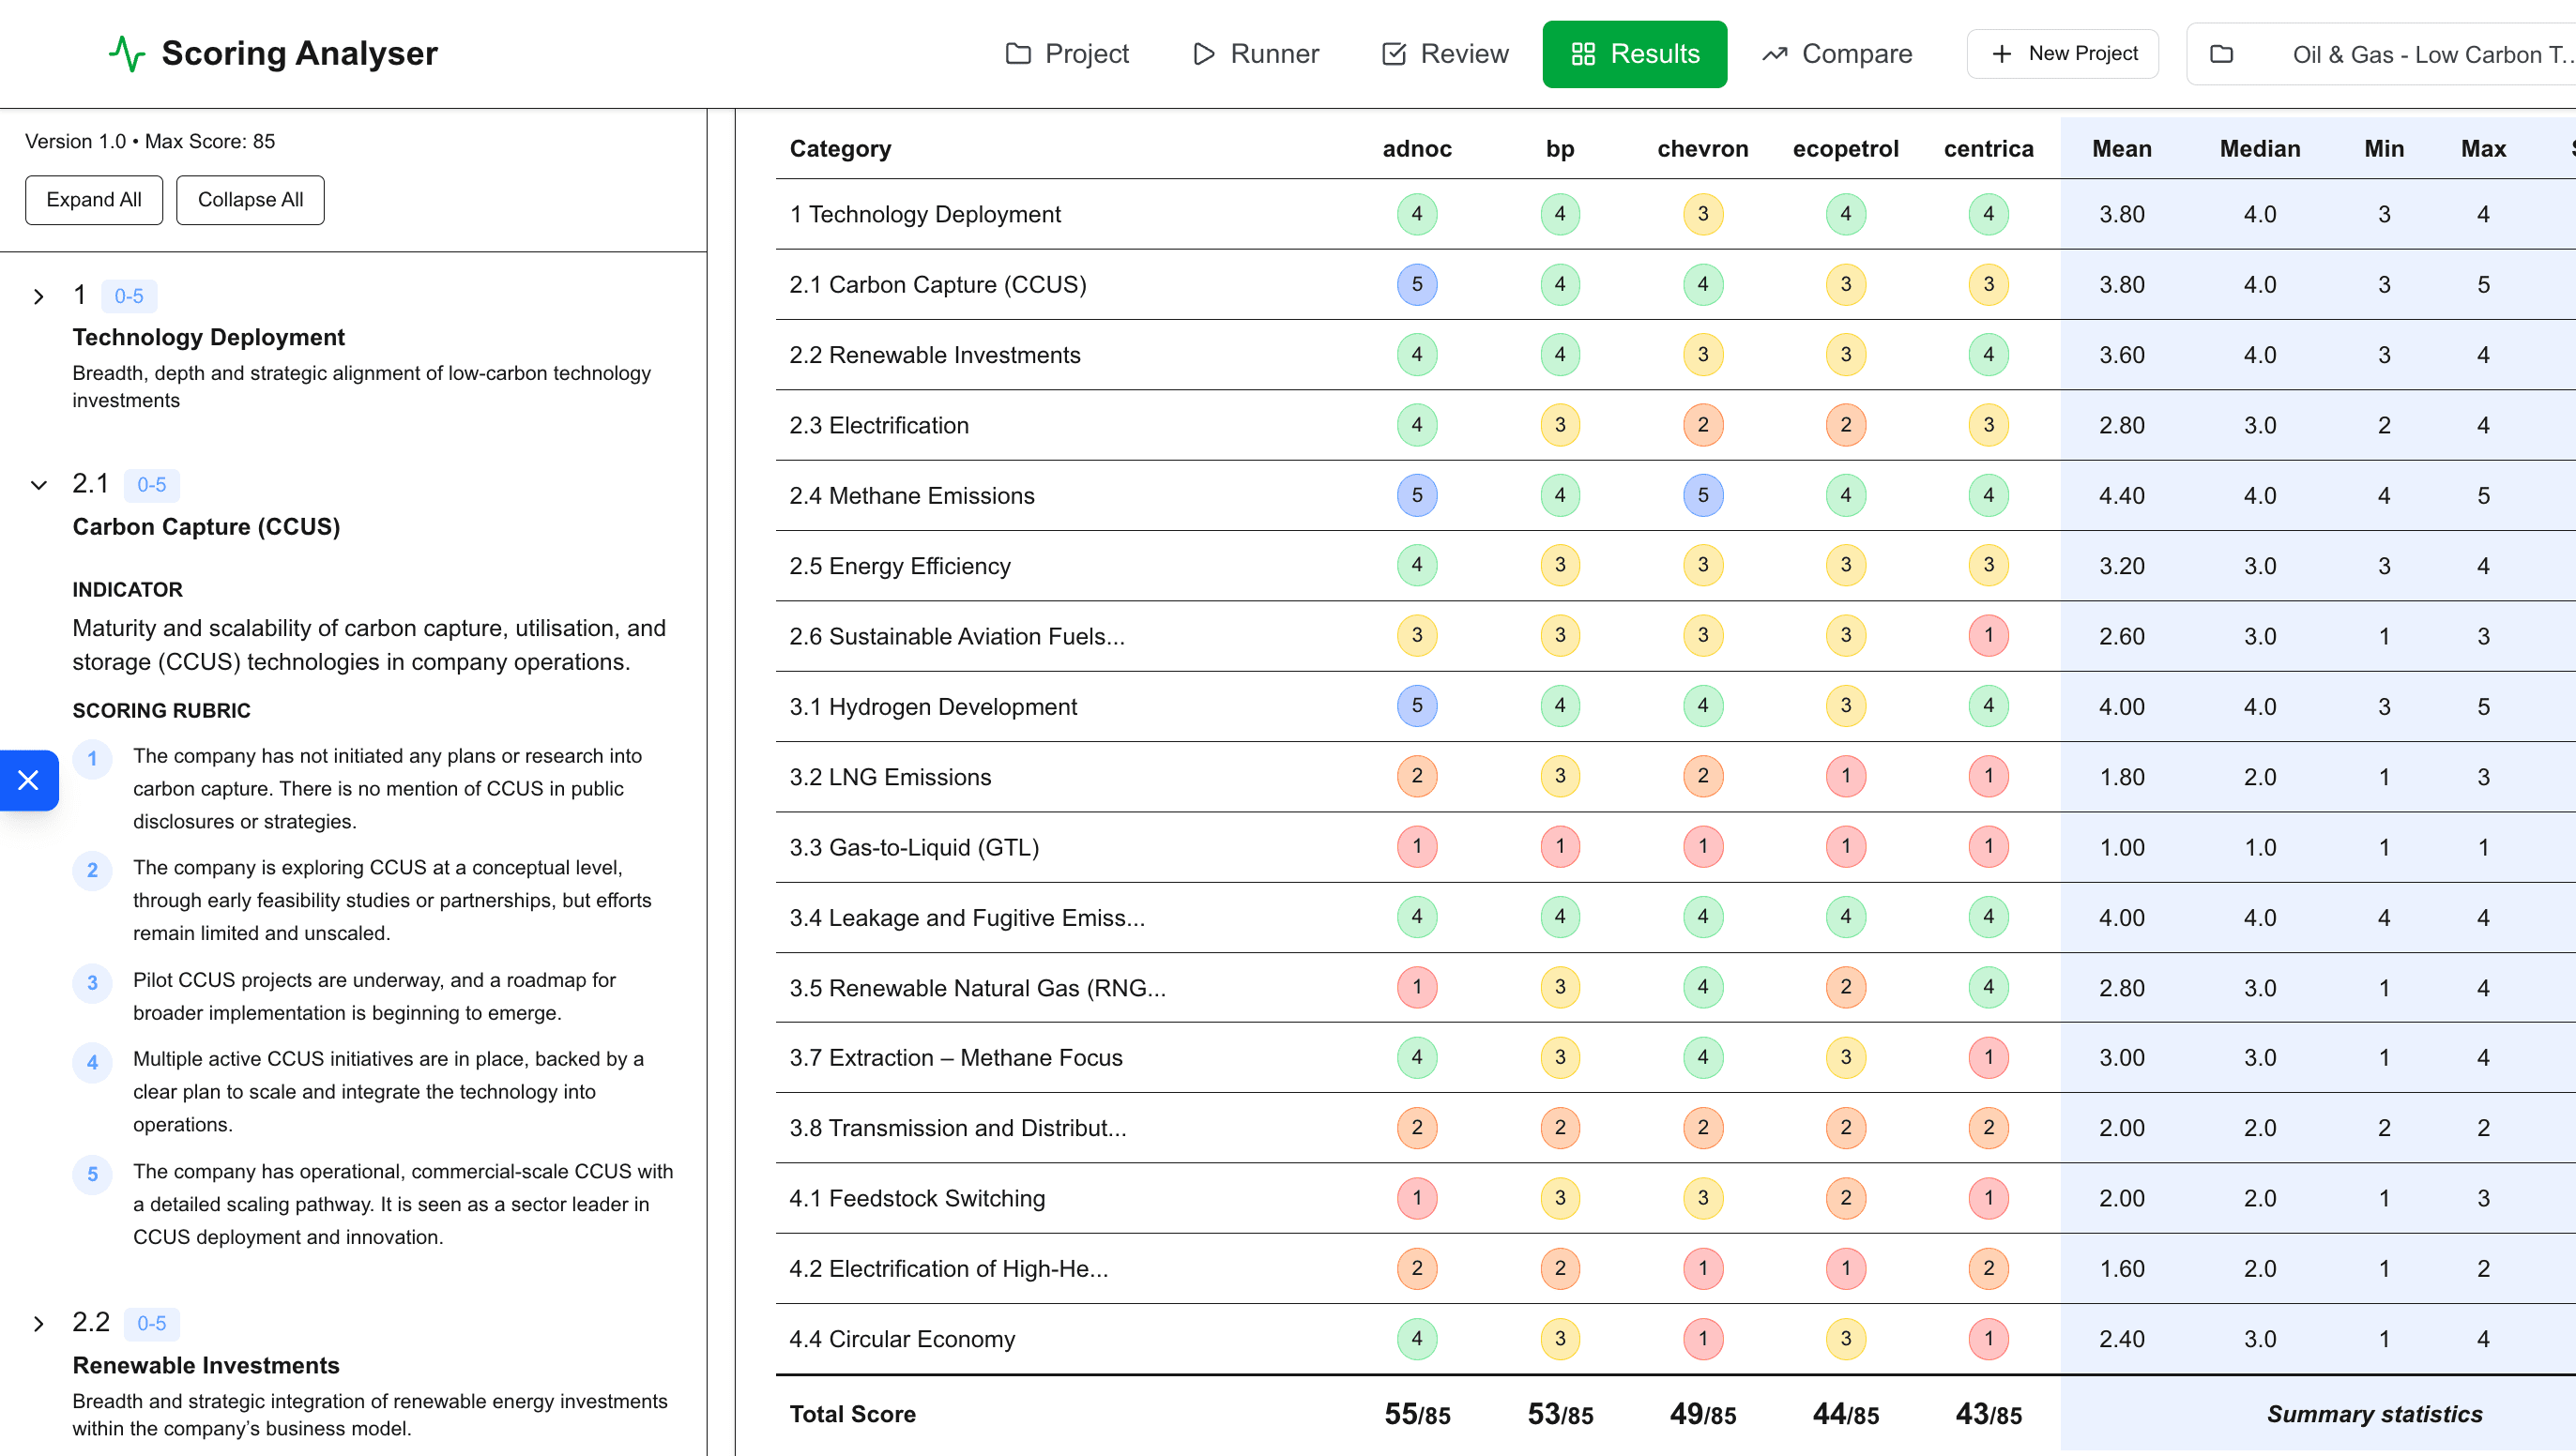The width and height of the screenshot is (2576, 1456).
Task: Click the 0-5 range badge beside 2.1
Action: click(x=152, y=485)
